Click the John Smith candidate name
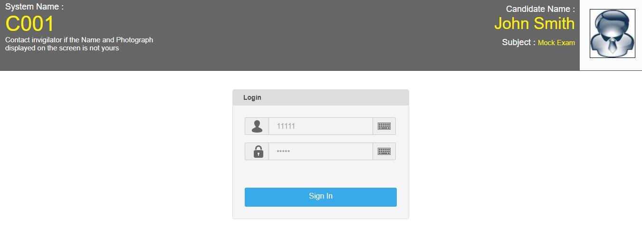Viewport: 642px width, 239px height. tap(535, 23)
